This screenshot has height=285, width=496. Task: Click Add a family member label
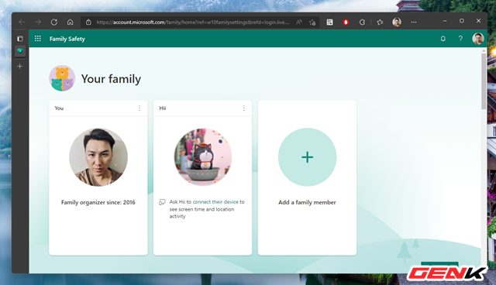pos(307,203)
